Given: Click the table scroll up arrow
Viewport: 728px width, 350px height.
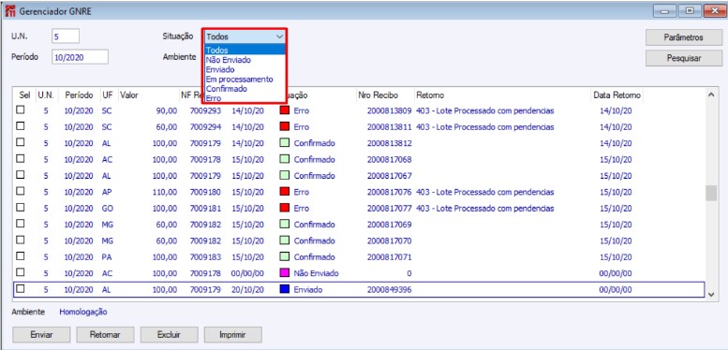Looking at the screenshot, I should (x=711, y=95).
